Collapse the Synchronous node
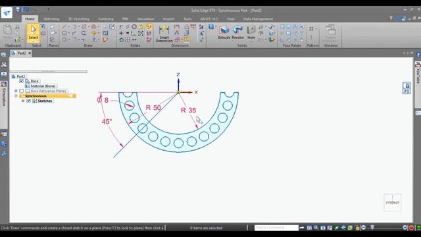 [16, 96]
